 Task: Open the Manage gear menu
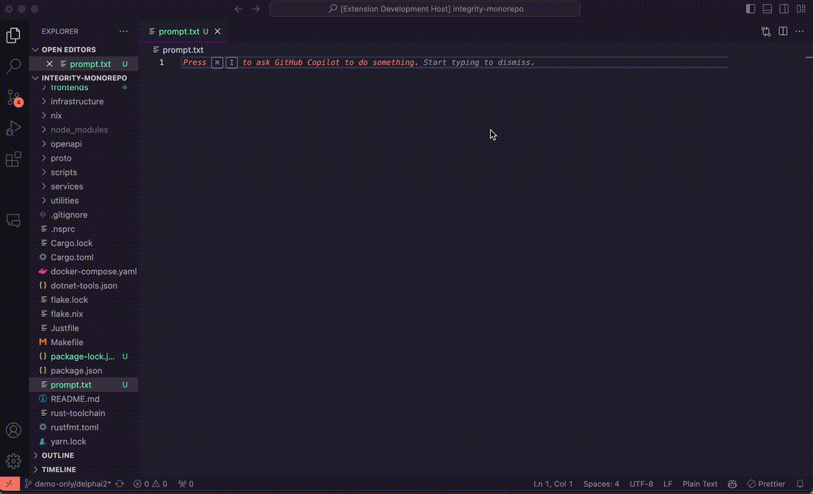click(13, 461)
